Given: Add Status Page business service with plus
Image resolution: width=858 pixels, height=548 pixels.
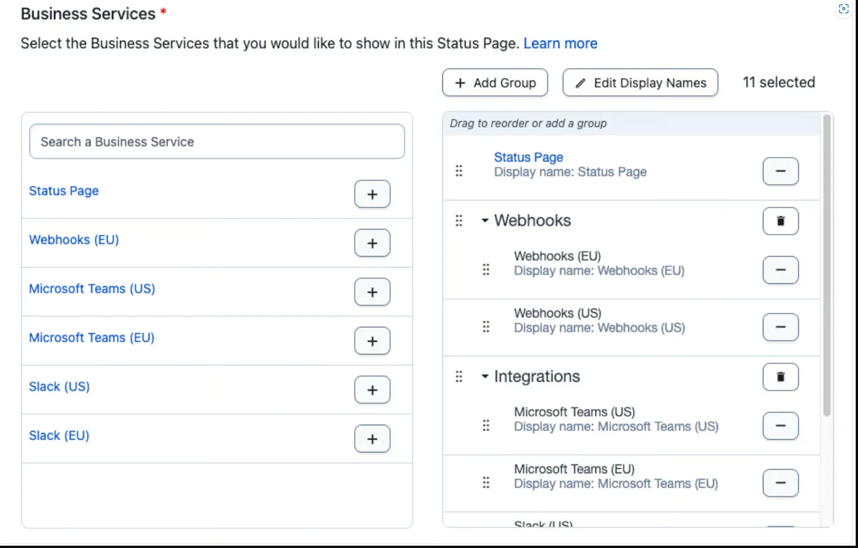Looking at the screenshot, I should (x=372, y=194).
